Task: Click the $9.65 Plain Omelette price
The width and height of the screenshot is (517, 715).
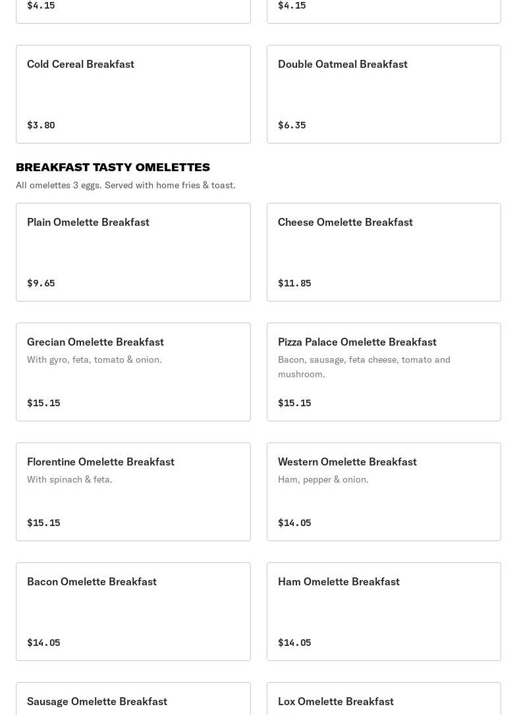Action: pos(41,283)
